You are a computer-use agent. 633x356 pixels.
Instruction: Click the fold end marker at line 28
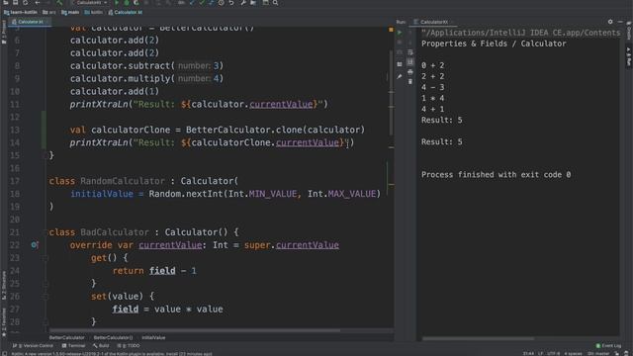coord(45,321)
